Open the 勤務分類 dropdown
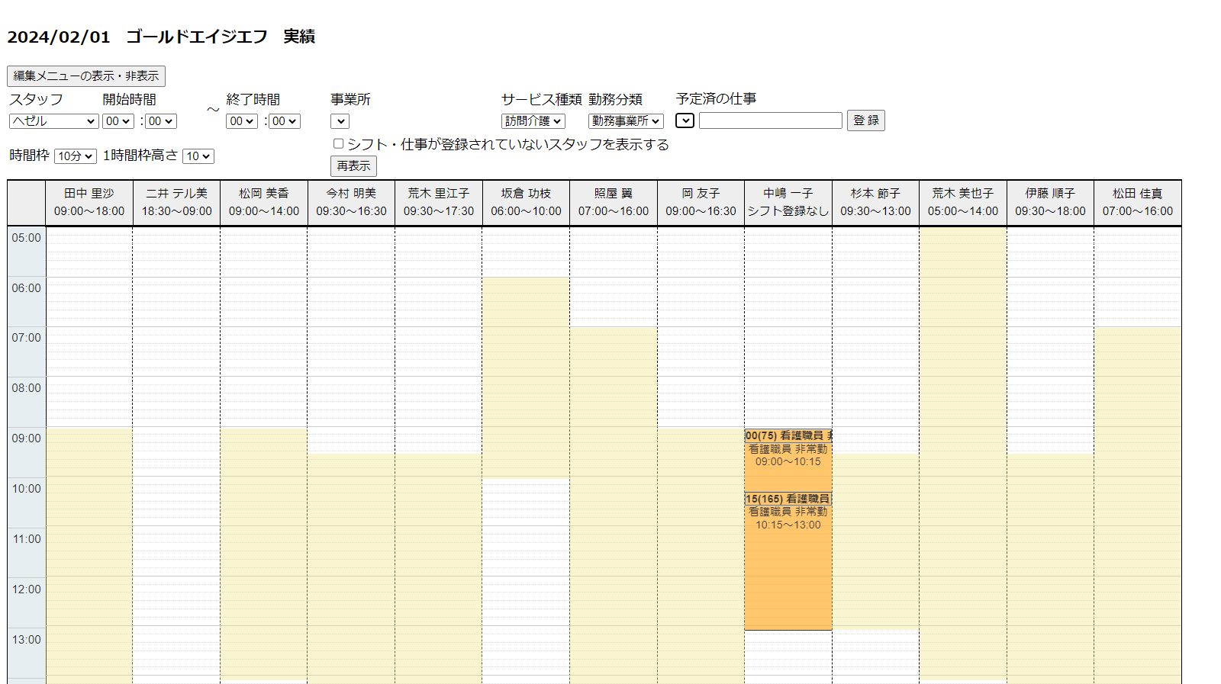 (x=625, y=121)
